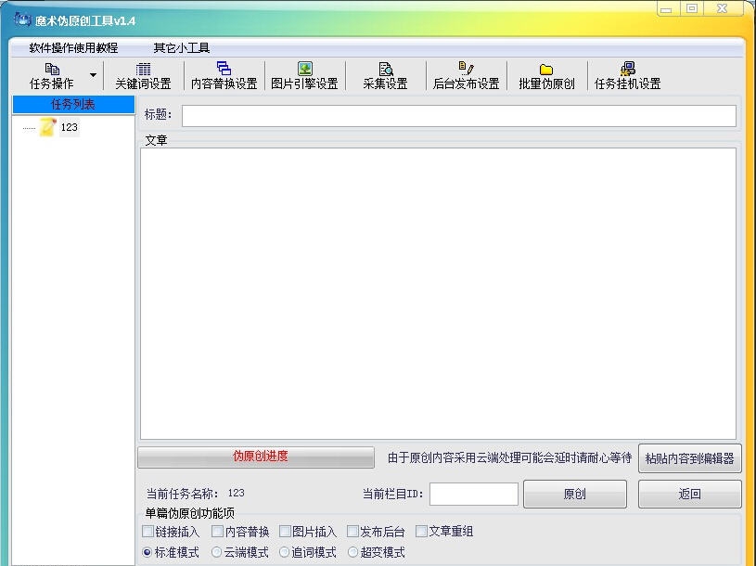Open 其它小工具 menu
This screenshot has height=566, width=756.
(181, 47)
